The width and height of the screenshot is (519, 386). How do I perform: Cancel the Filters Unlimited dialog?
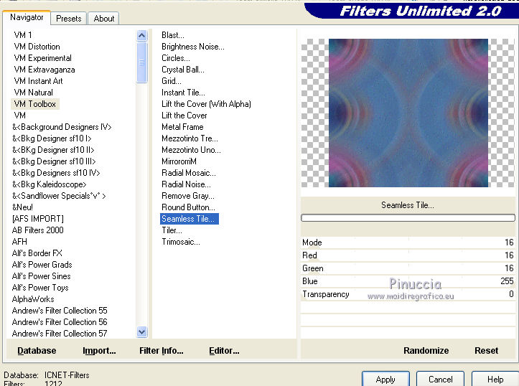click(440, 379)
